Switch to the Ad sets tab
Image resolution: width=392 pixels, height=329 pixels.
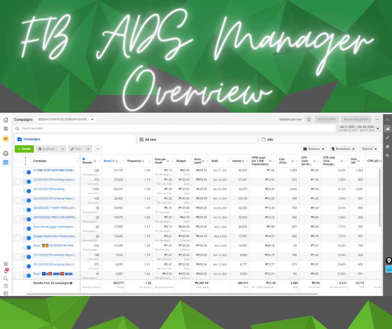point(197,139)
